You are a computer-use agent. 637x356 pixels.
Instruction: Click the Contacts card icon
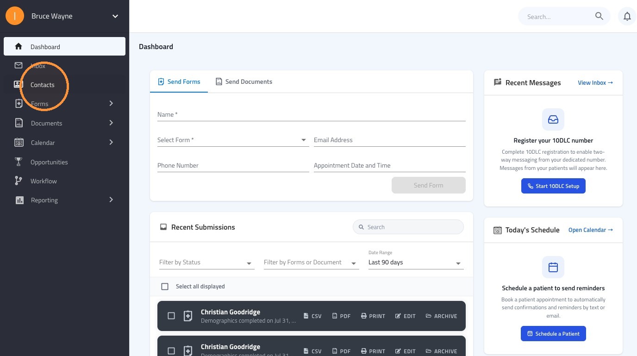coord(19,84)
